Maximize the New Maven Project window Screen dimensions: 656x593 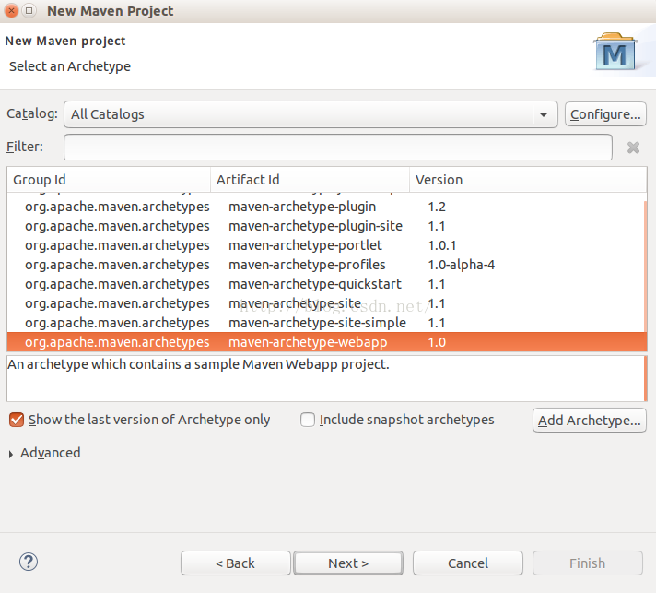(x=29, y=10)
